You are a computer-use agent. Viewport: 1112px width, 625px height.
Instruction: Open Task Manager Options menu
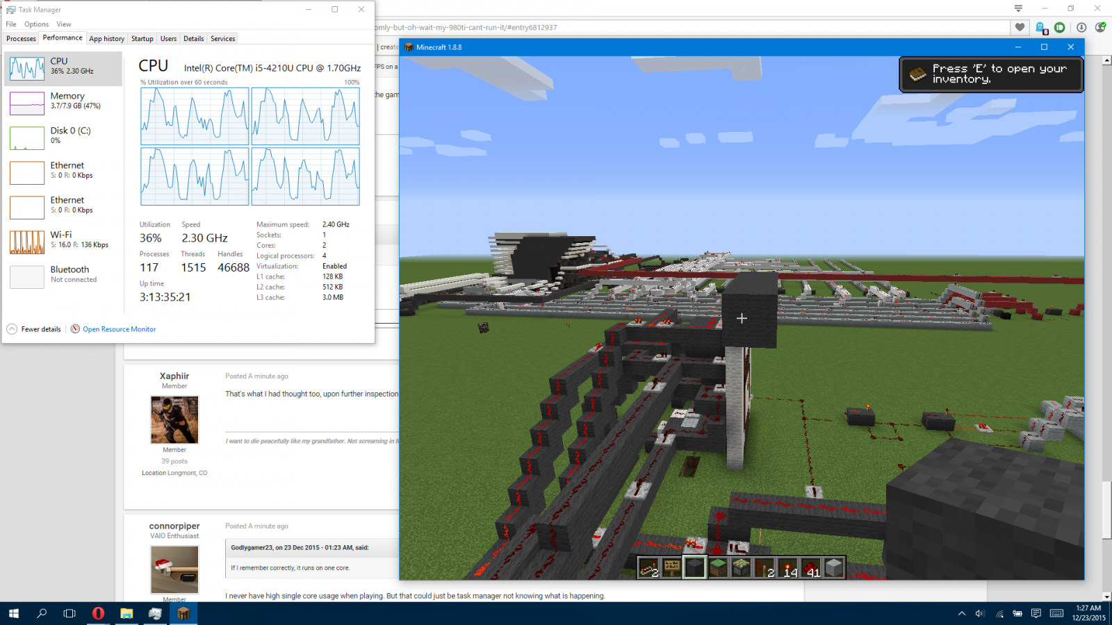36,24
